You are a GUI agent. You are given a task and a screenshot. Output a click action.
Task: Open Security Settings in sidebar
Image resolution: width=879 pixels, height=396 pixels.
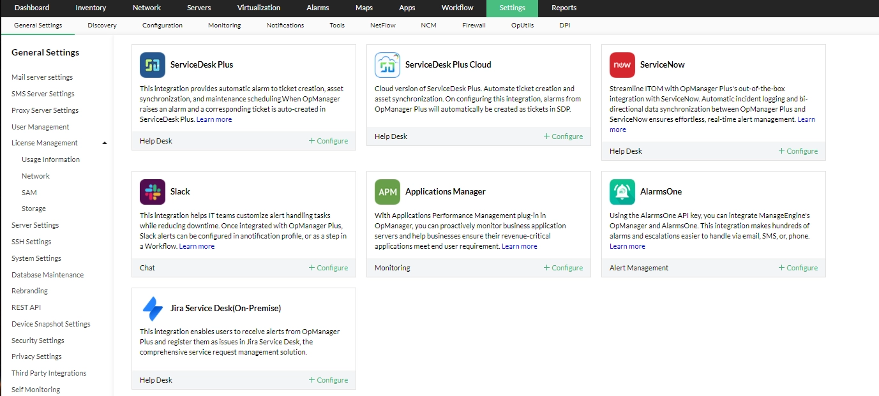38,341
